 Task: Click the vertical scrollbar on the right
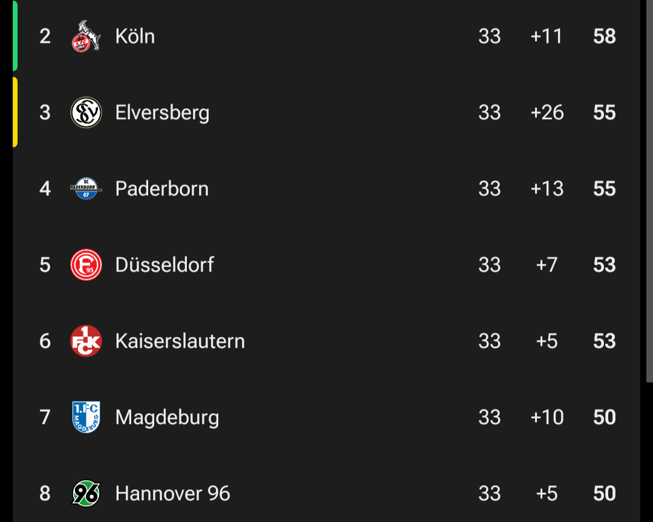(x=649, y=191)
